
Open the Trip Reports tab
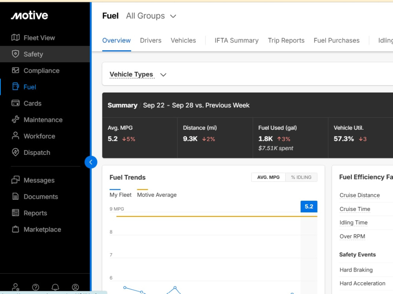coord(286,40)
